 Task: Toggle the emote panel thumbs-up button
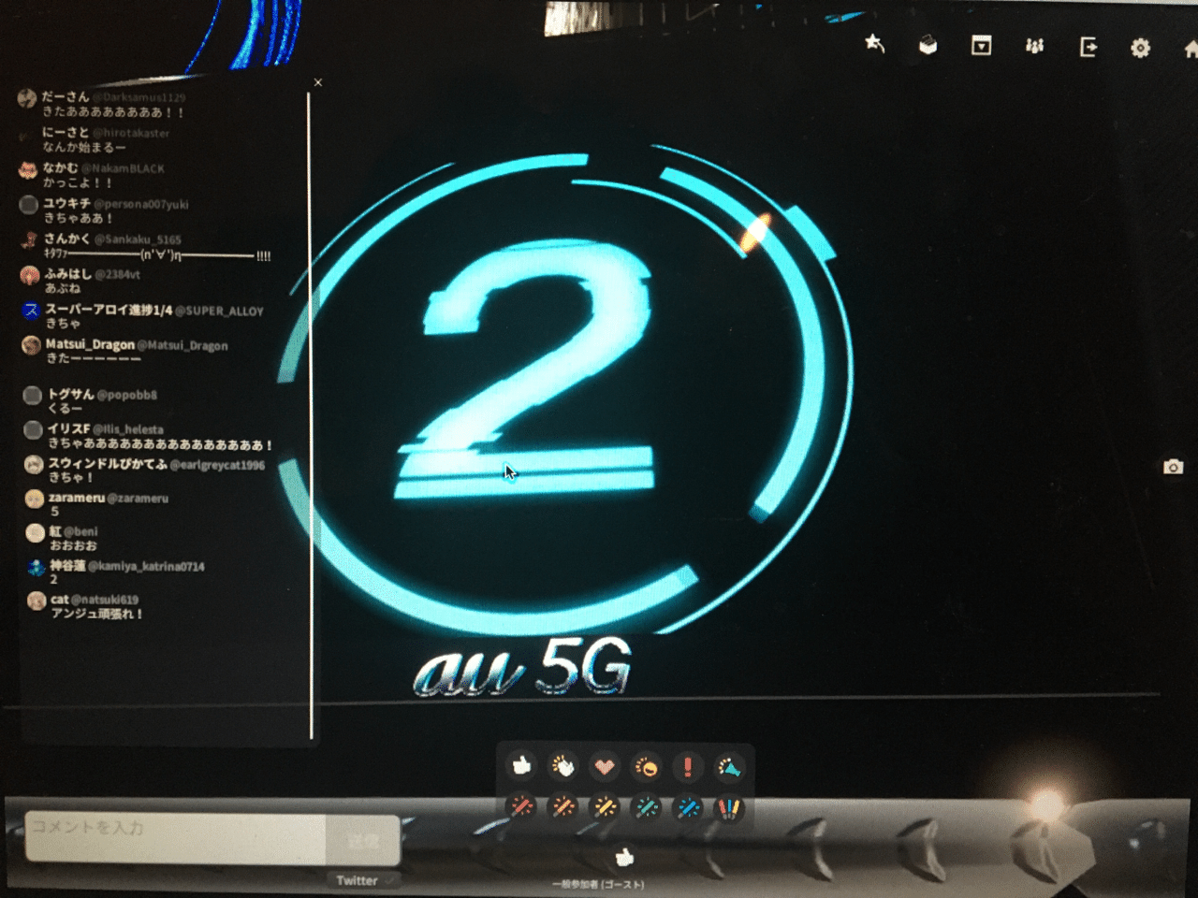(x=624, y=857)
